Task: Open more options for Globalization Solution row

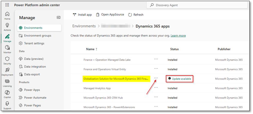Action: (x=156, y=78)
